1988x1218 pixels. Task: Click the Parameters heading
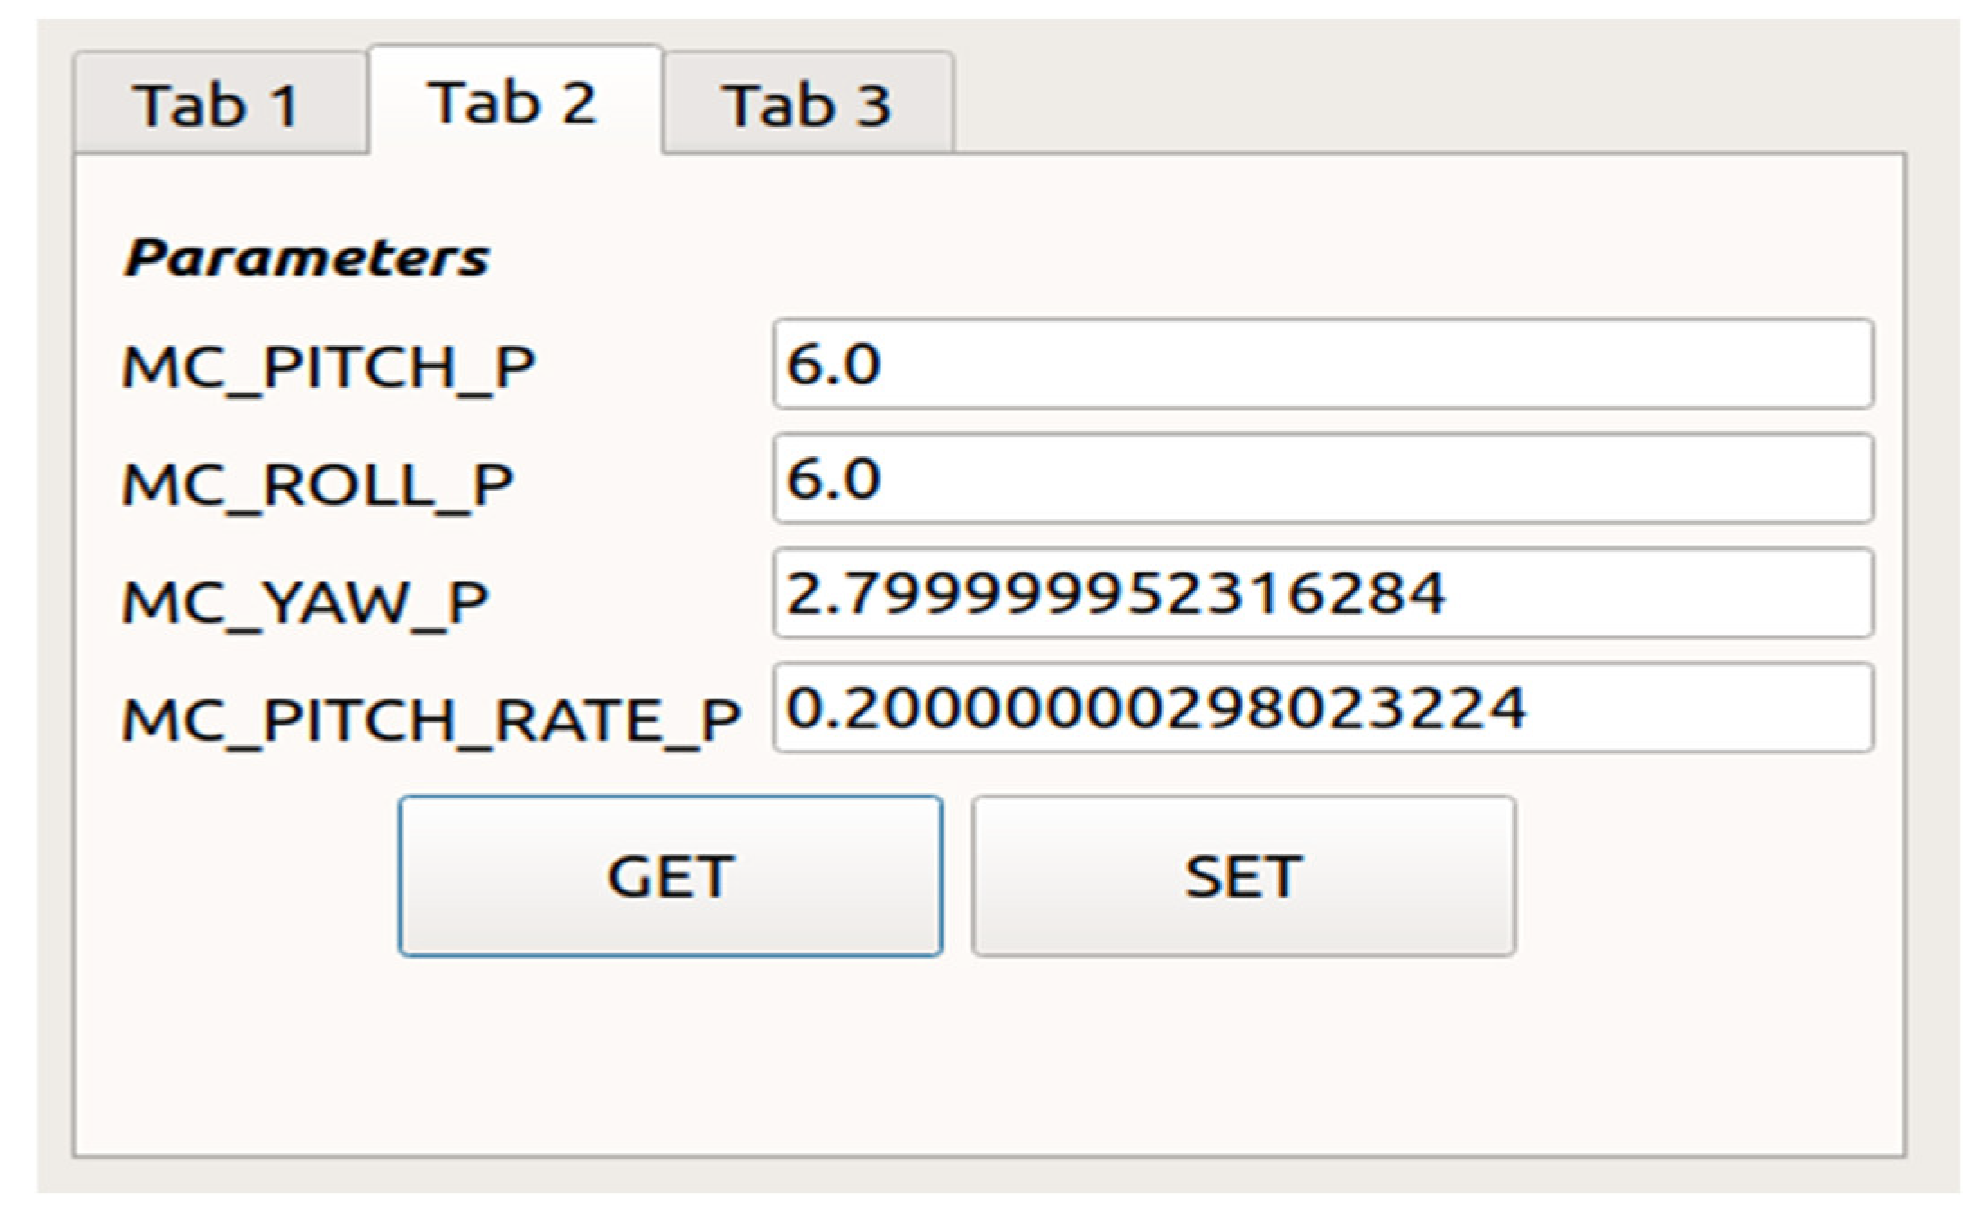click(306, 258)
